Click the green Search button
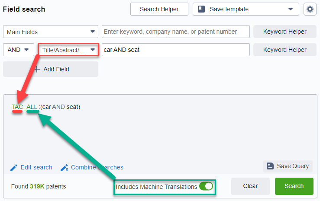The image size is (320, 201). tap(294, 186)
